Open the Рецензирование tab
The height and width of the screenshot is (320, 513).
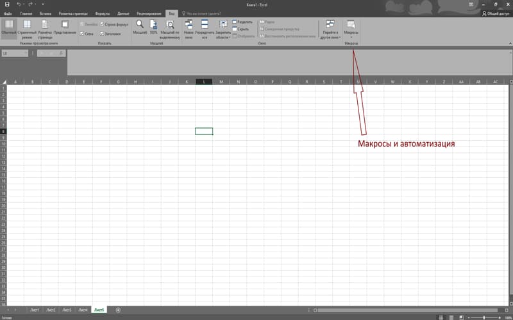pyautogui.click(x=149, y=13)
